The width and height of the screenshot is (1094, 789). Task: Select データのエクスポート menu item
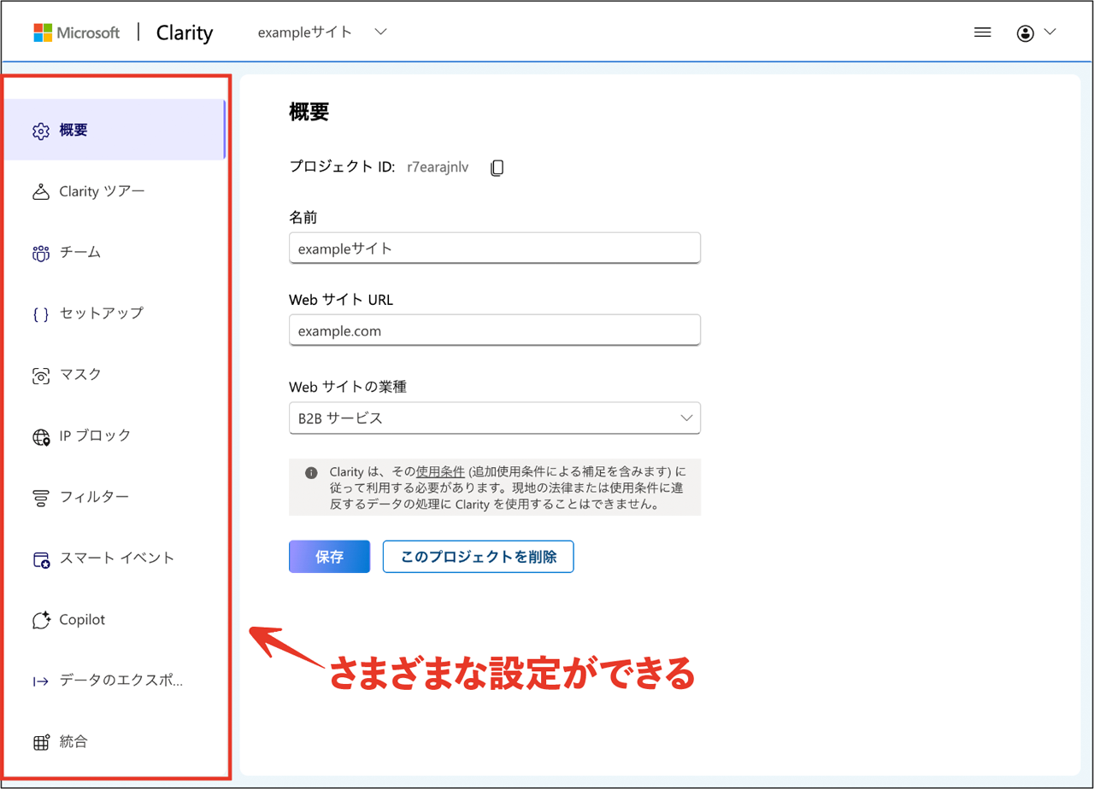[x=115, y=681]
